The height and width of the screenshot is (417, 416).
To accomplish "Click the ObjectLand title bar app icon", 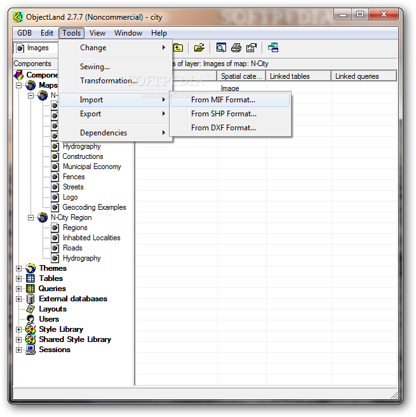I will click(x=18, y=17).
